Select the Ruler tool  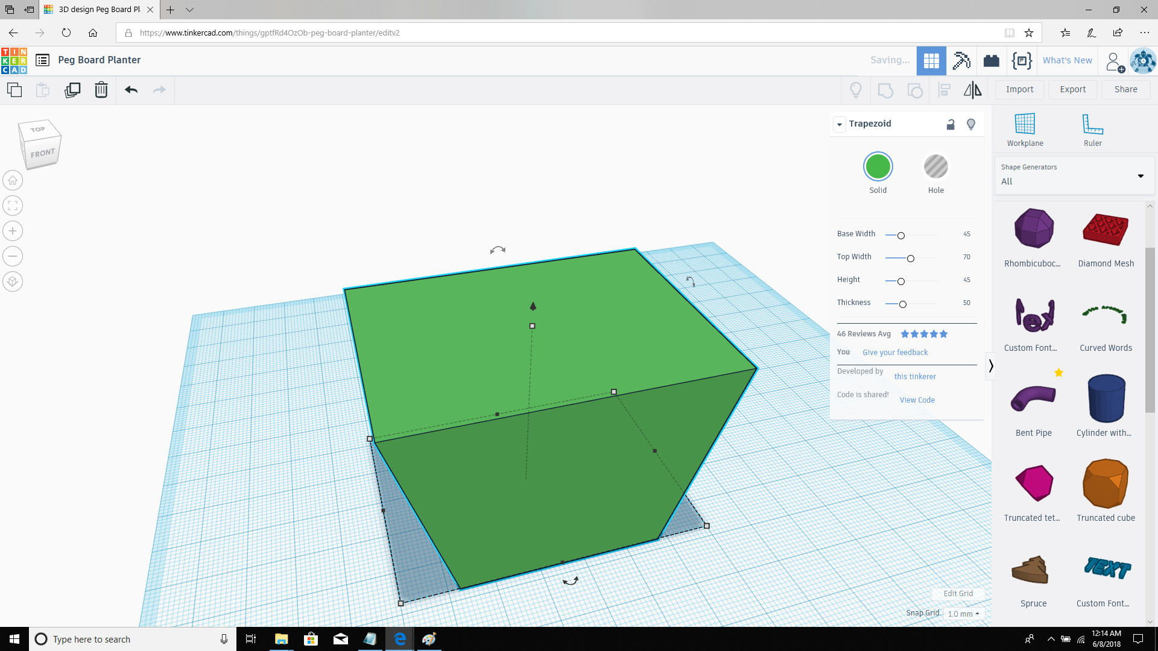tap(1092, 129)
